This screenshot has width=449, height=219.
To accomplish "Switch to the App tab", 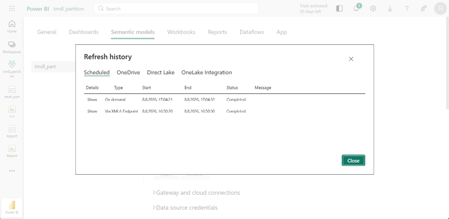I will click(281, 32).
